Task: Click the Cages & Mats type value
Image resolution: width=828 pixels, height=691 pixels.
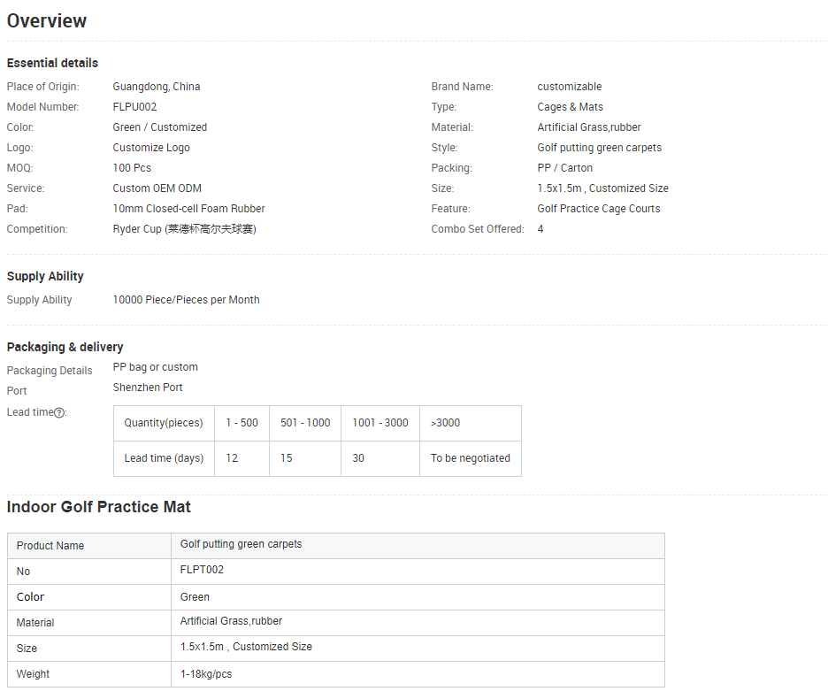Action: coord(570,107)
